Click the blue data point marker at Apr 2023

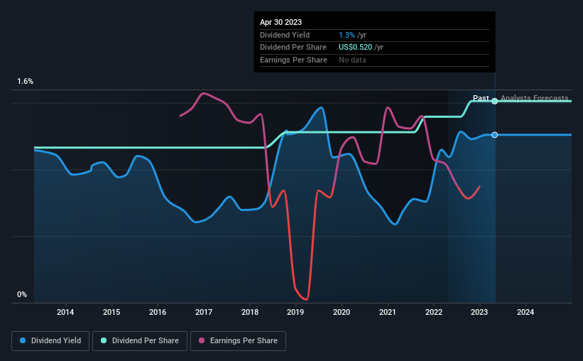point(494,135)
